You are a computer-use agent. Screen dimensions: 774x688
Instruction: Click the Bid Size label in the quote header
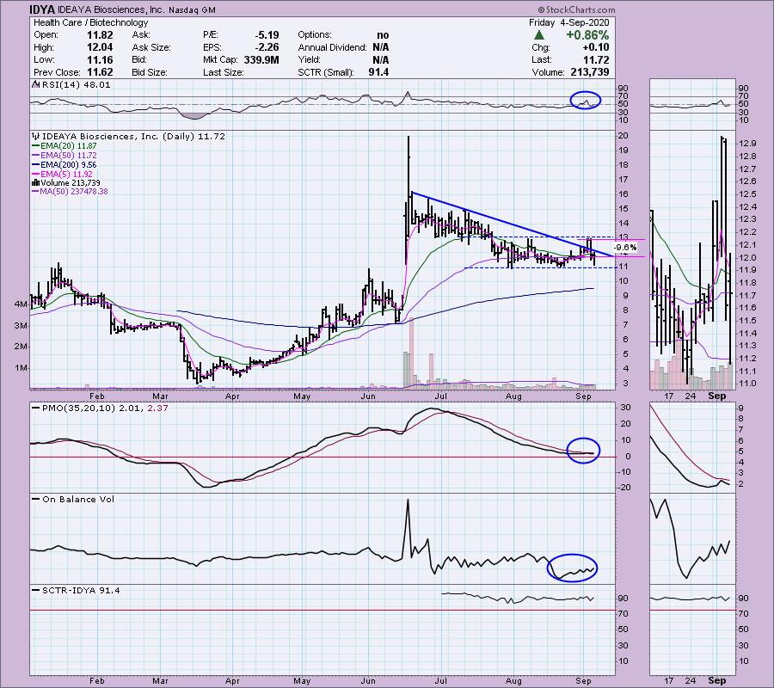(x=149, y=72)
